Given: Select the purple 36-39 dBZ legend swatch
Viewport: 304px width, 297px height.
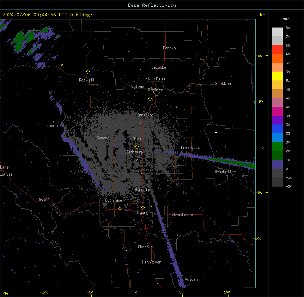Looking at the screenshot, I should 277,120.
